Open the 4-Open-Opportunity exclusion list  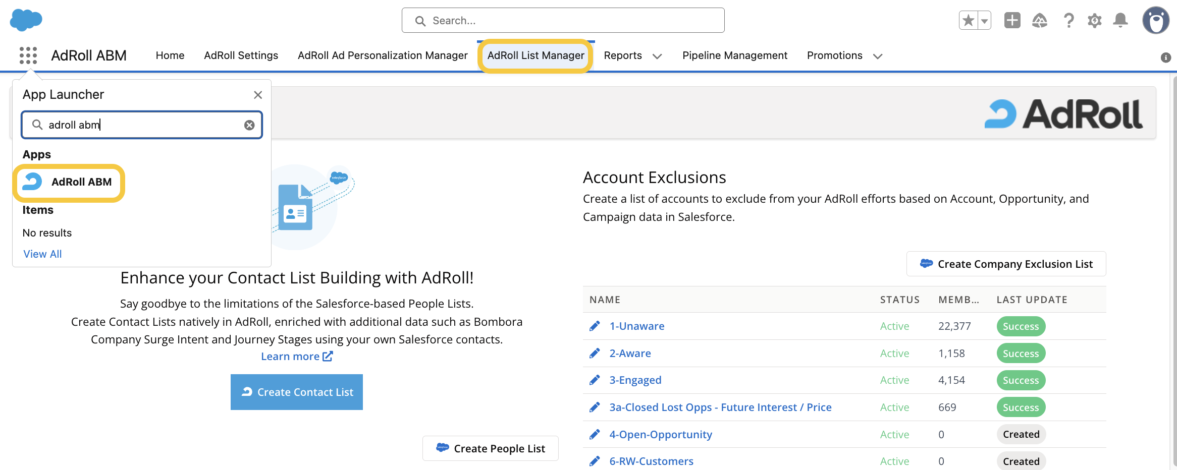[x=661, y=435]
